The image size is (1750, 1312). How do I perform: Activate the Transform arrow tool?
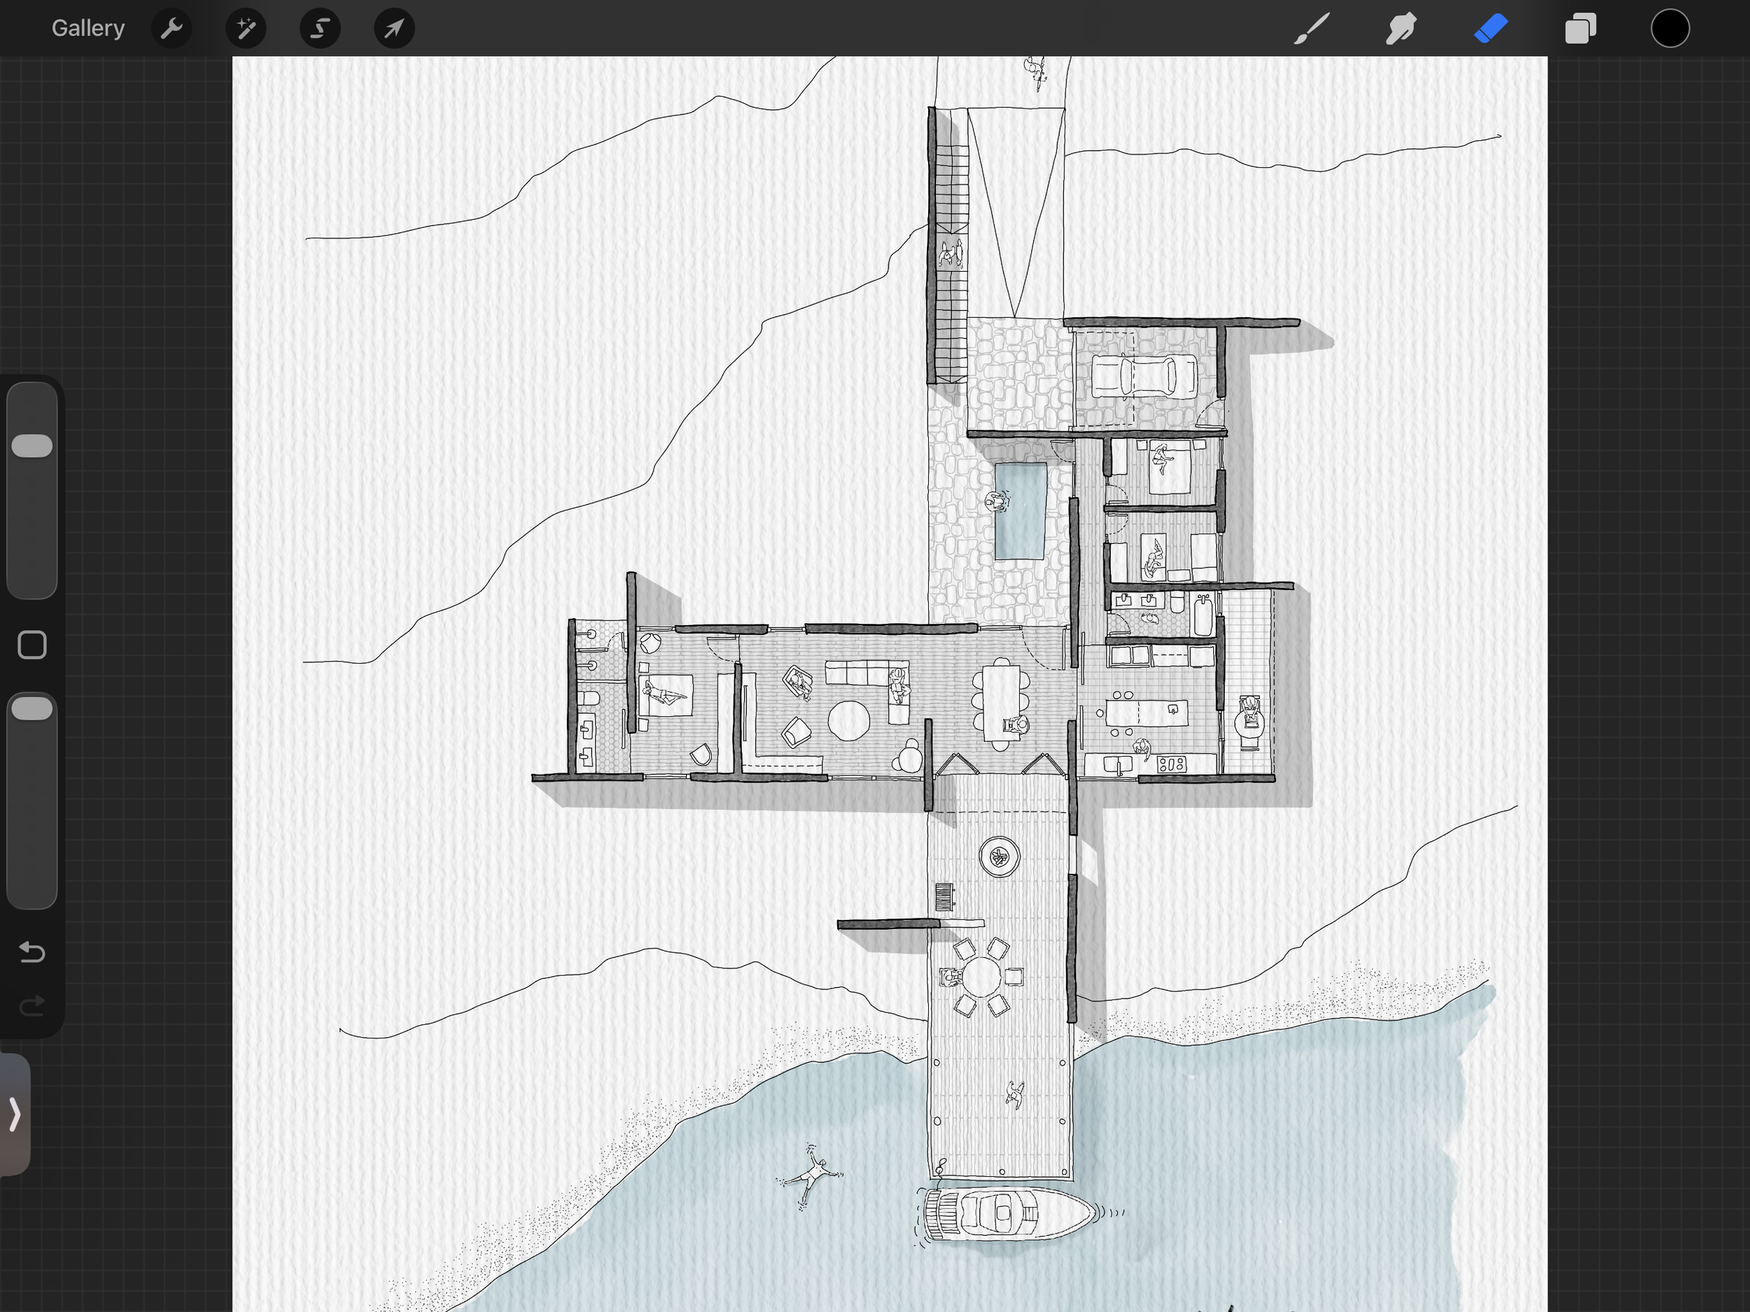pyautogui.click(x=394, y=29)
